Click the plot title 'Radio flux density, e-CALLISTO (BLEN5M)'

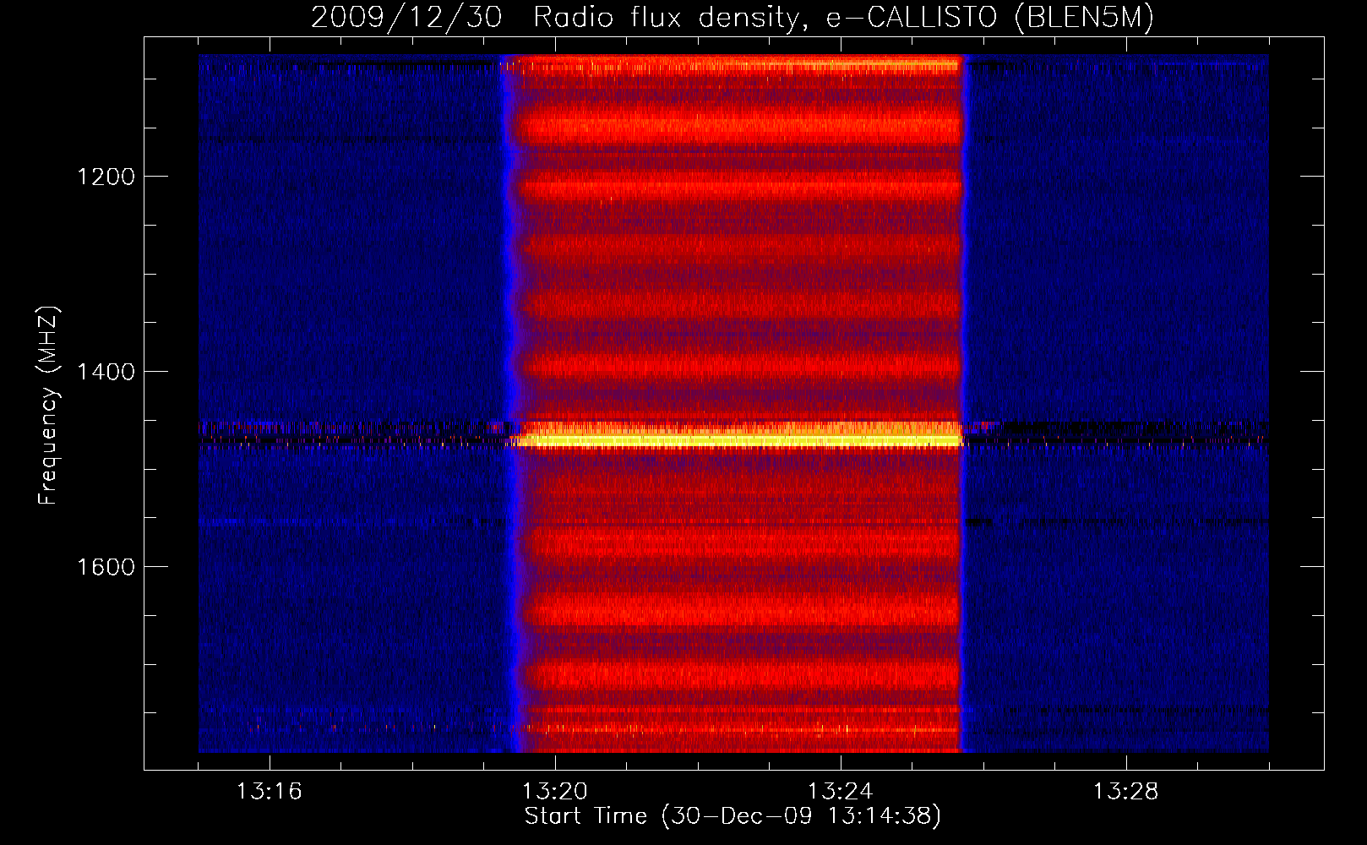coord(843,17)
